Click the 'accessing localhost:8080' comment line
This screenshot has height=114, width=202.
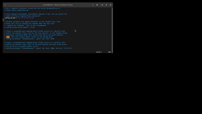coord(34,35)
